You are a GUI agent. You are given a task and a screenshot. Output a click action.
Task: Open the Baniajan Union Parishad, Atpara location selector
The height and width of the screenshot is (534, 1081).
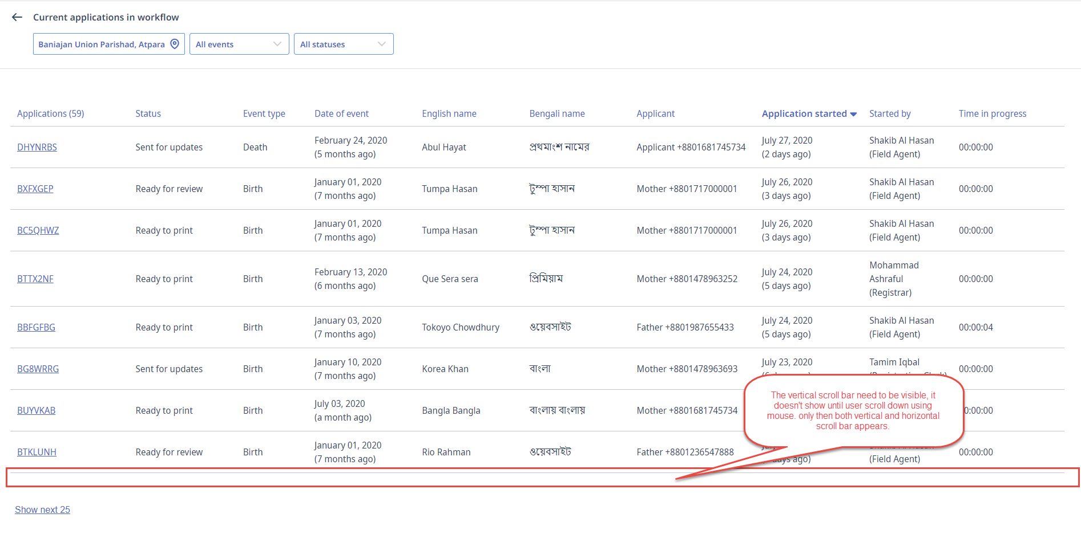[x=103, y=44]
